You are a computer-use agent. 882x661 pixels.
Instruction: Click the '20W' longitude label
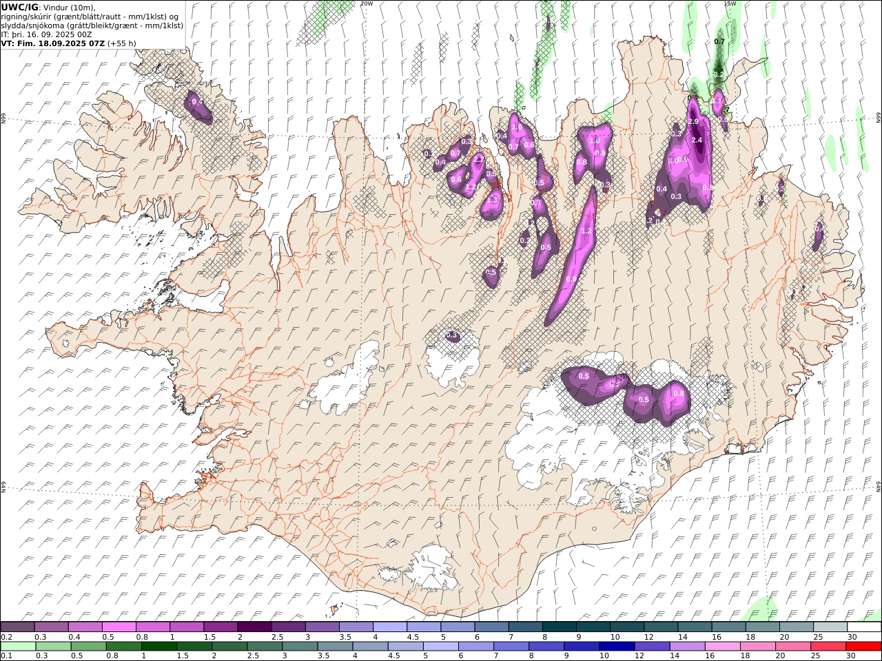pyautogui.click(x=367, y=3)
